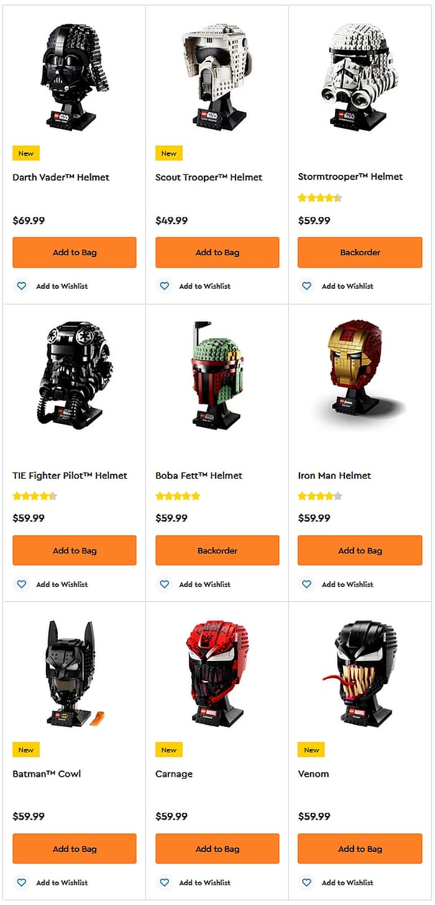Add Darth Vader Helmet to bag
This screenshot has width=435, height=905.
tap(75, 253)
